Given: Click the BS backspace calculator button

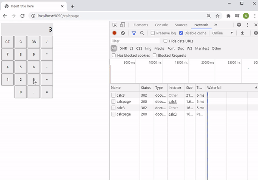Looking at the screenshot, I should pyautogui.click(x=34, y=42).
